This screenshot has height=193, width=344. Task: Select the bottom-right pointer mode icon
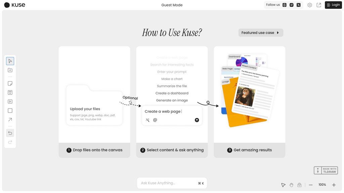tap(283, 185)
